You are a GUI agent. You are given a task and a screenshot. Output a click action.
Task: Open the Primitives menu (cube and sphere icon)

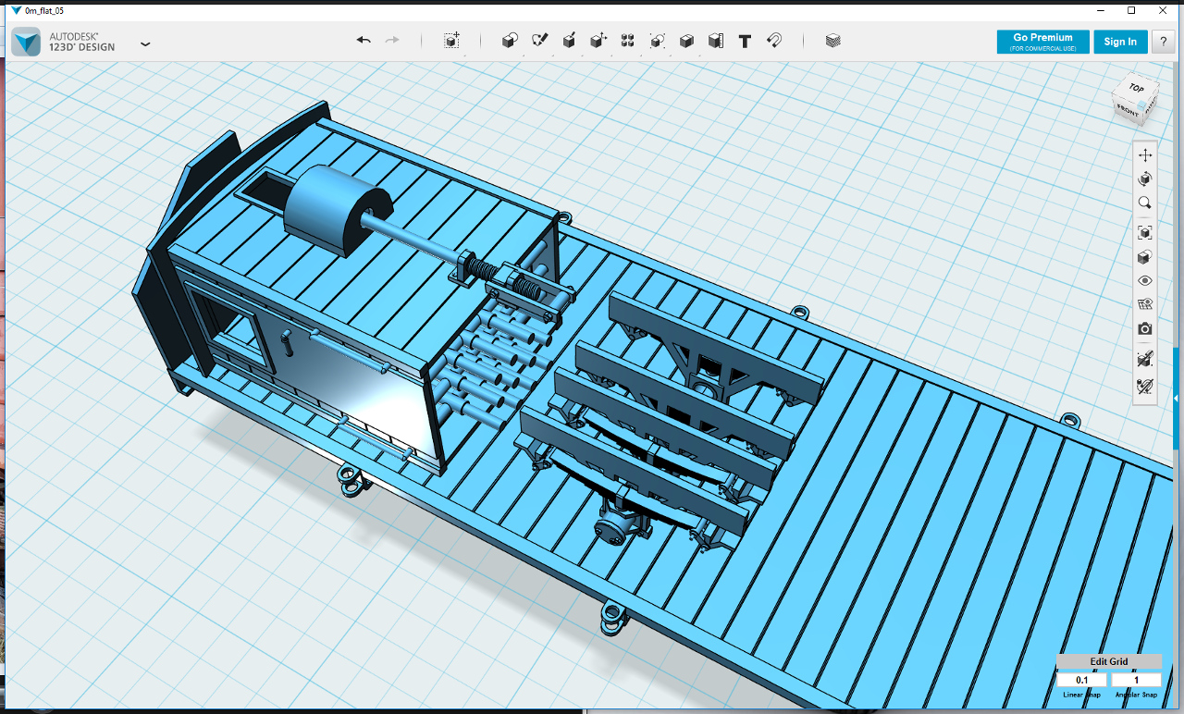point(510,41)
